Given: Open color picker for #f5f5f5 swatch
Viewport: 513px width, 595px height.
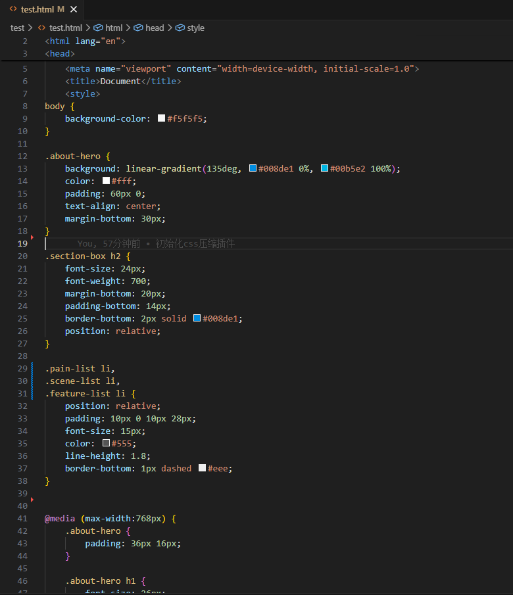Looking at the screenshot, I should (x=161, y=118).
